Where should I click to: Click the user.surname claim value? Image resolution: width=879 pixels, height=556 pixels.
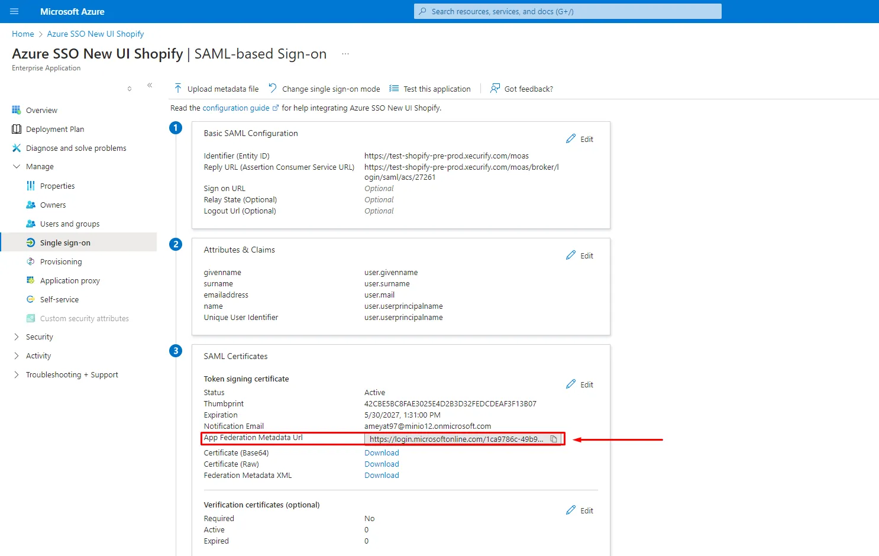coord(387,283)
